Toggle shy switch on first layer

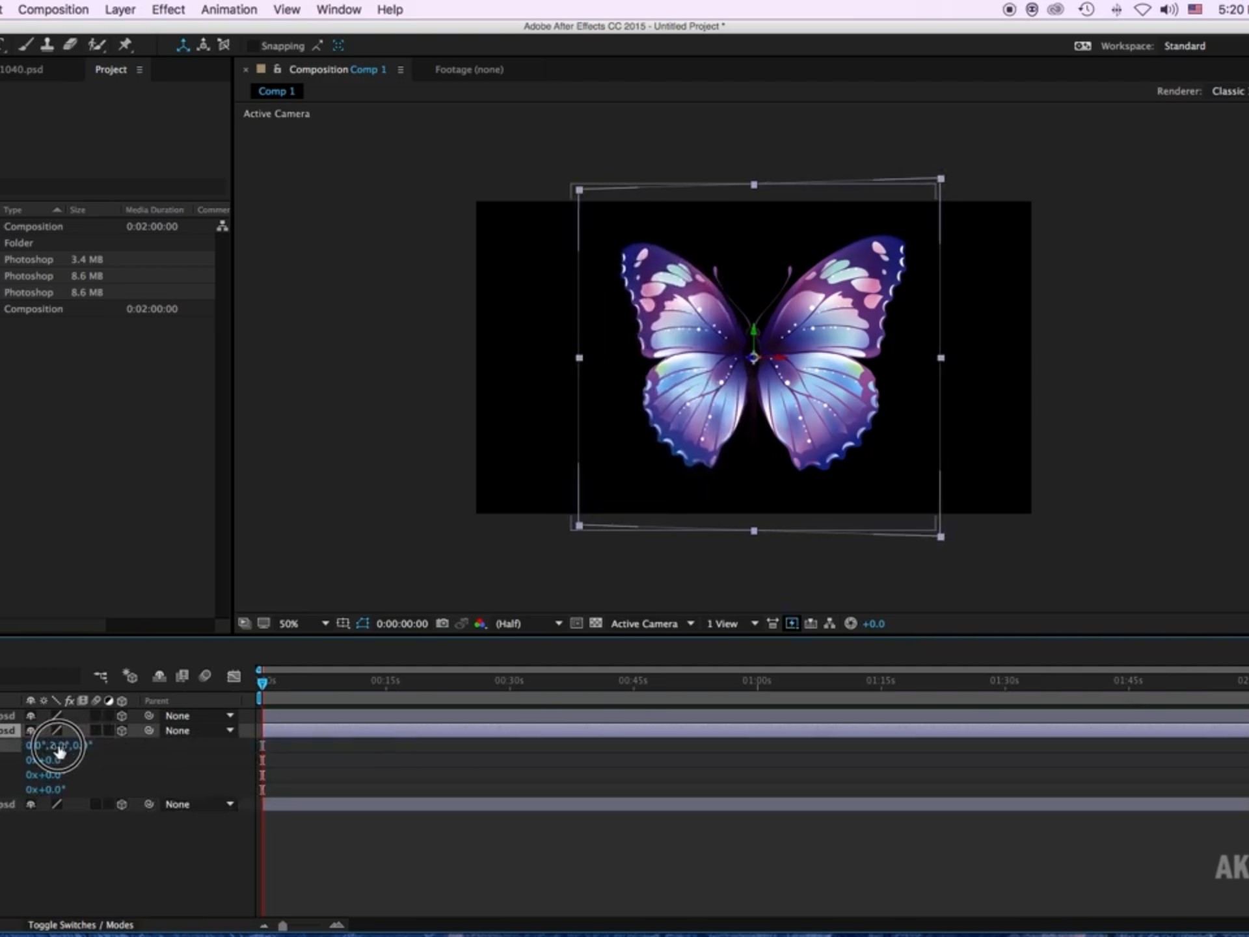[31, 716]
